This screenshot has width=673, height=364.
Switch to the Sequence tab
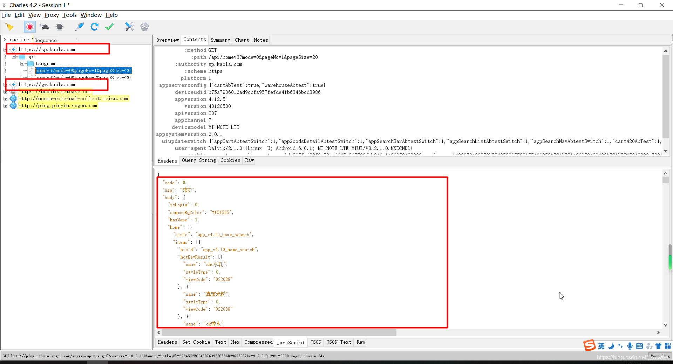[x=45, y=40]
